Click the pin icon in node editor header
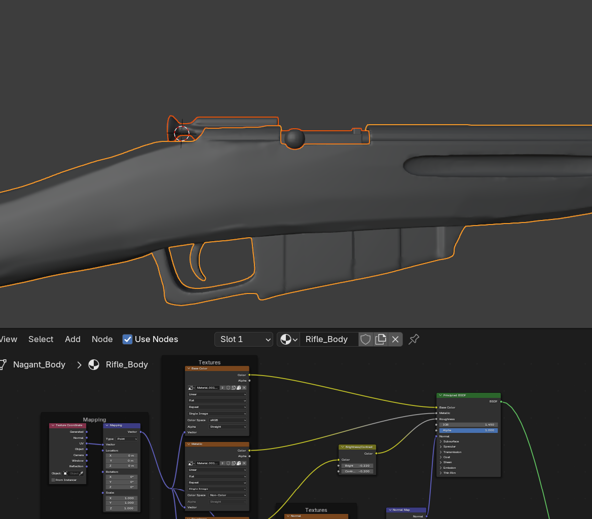Viewport: 592px width, 519px height. point(414,339)
